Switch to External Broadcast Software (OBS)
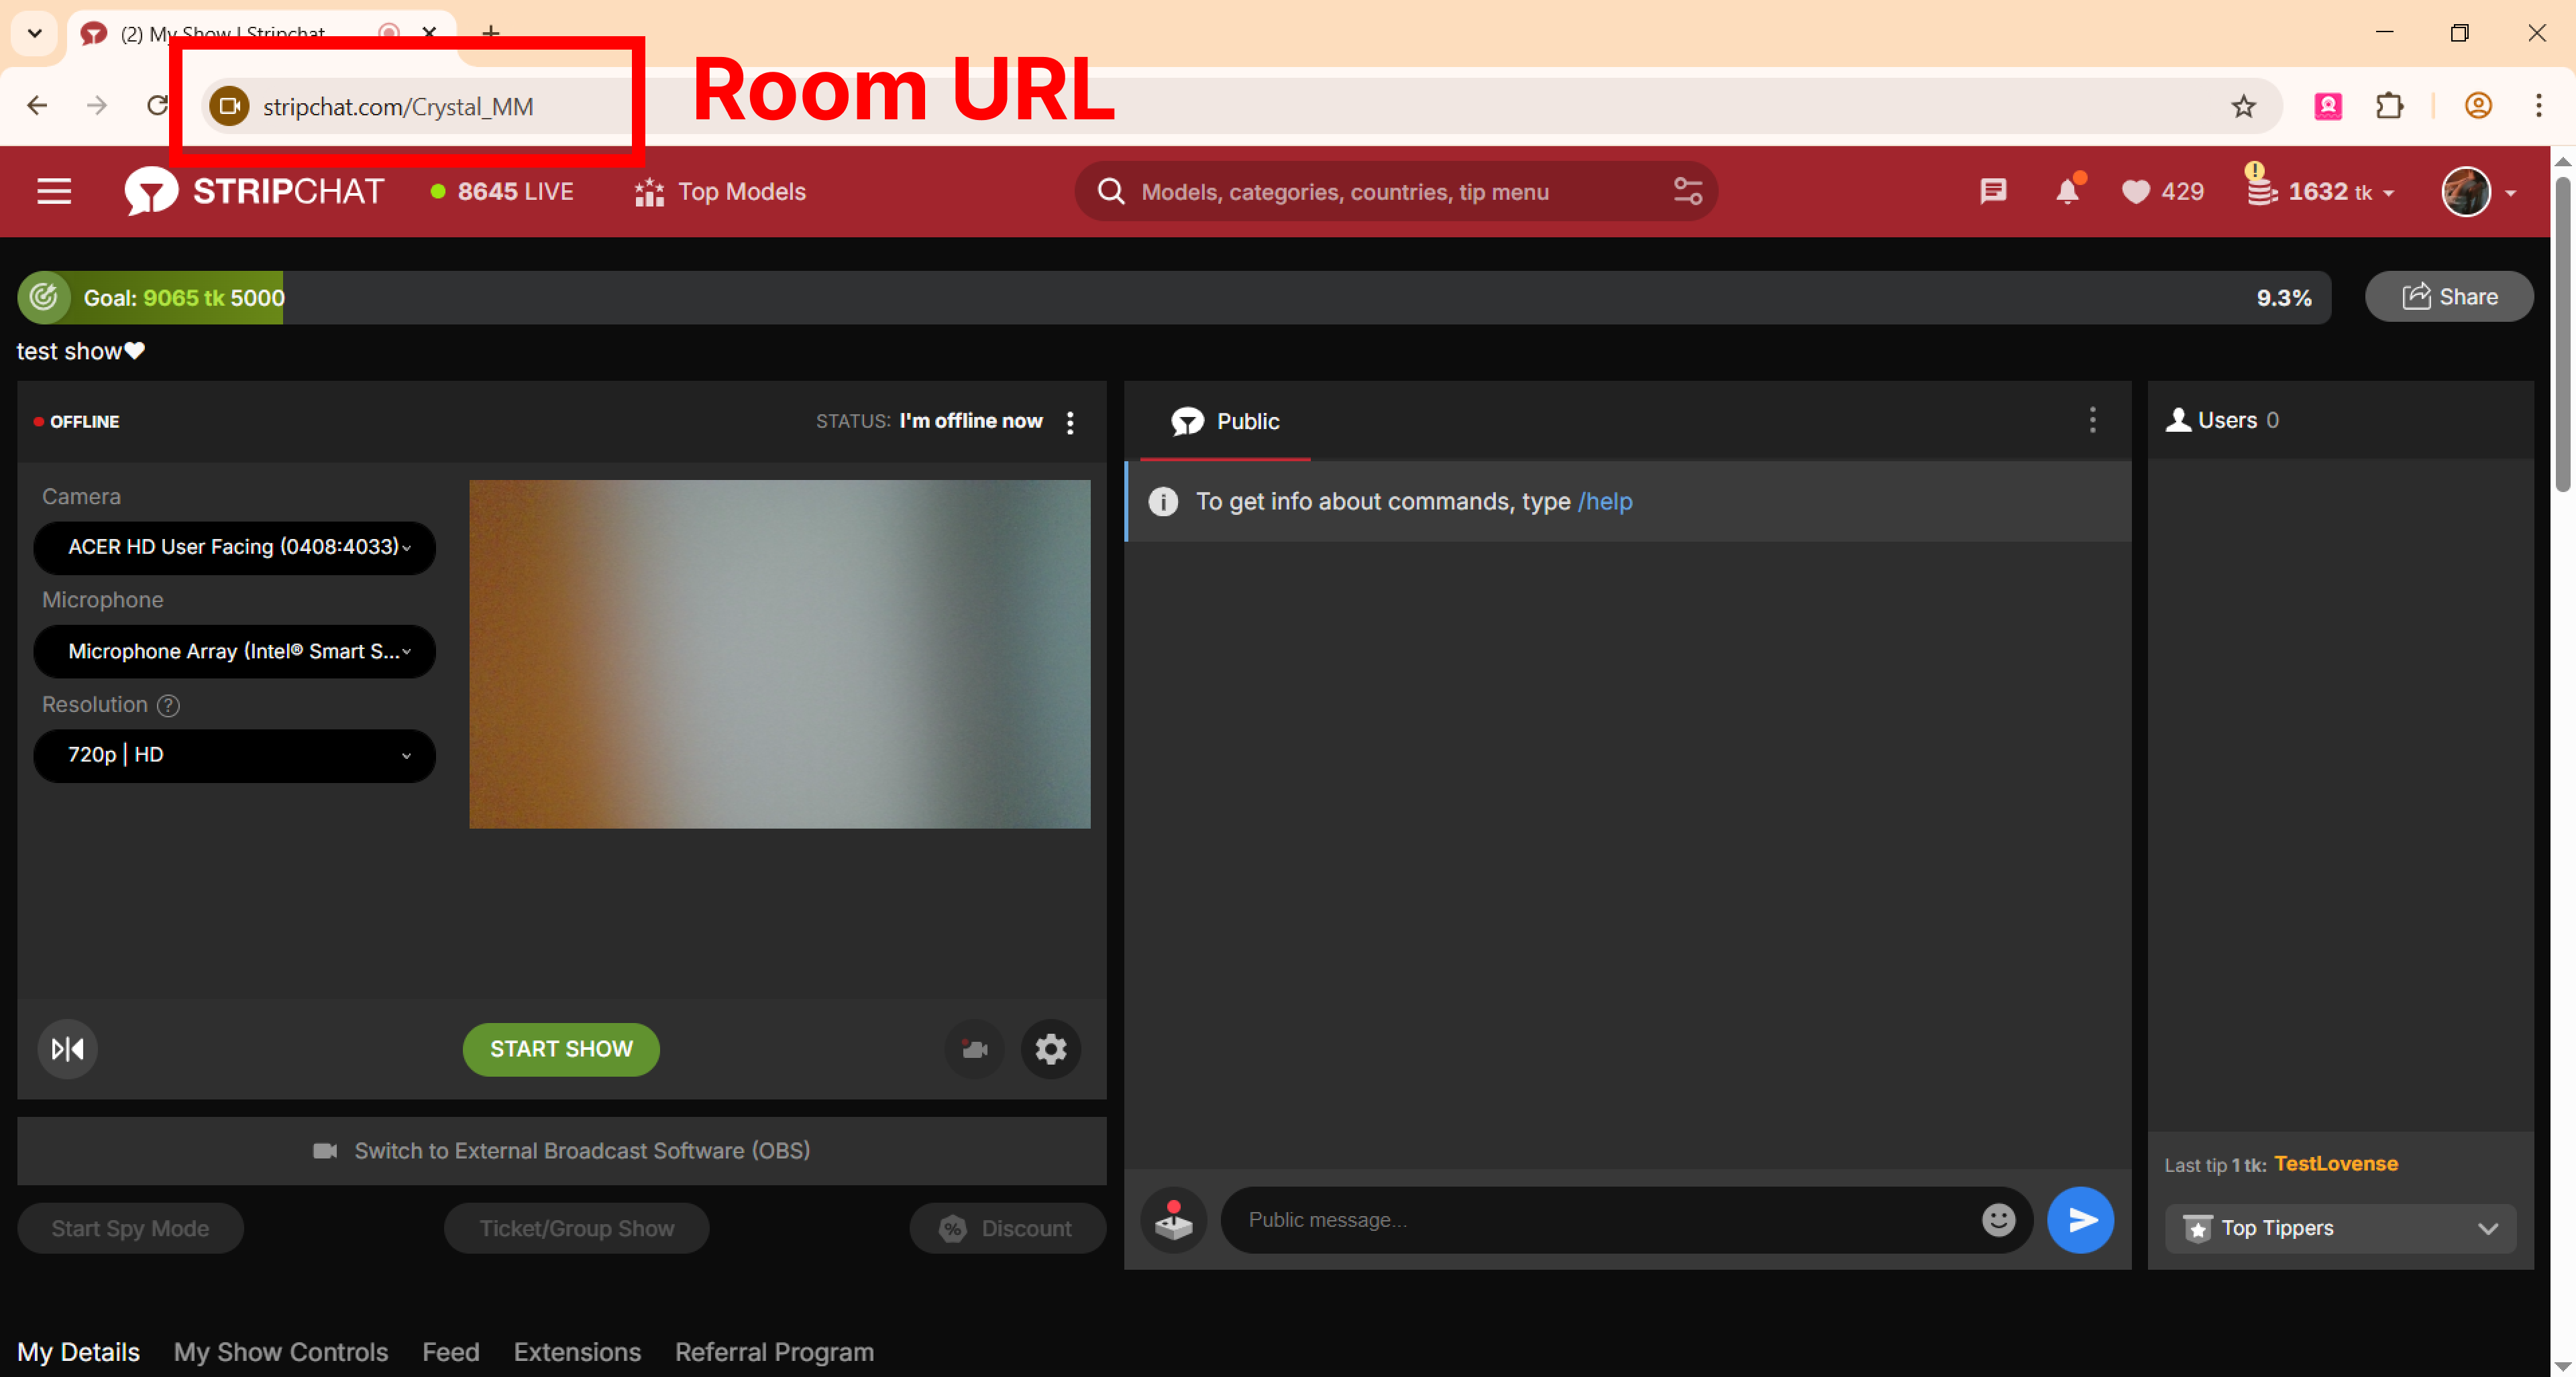 (x=562, y=1150)
